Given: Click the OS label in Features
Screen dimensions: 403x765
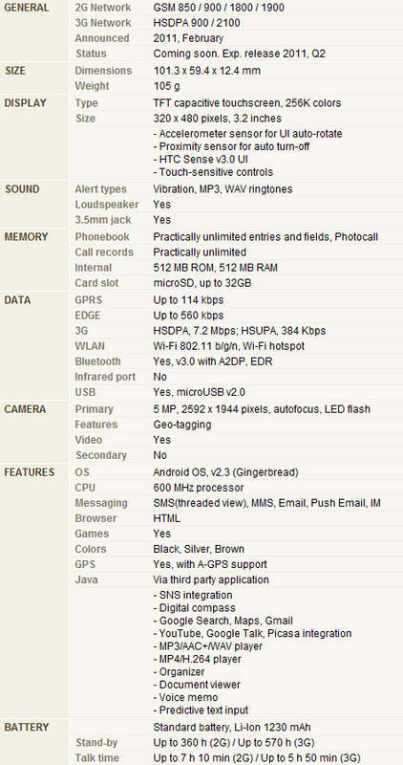Looking at the screenshot, I should pos(82,472).
